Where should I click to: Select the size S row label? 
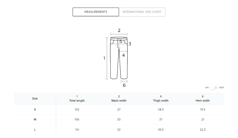tap(35, 109)
